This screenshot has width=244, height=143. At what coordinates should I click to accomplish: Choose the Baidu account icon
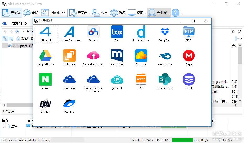coord(93,32)
